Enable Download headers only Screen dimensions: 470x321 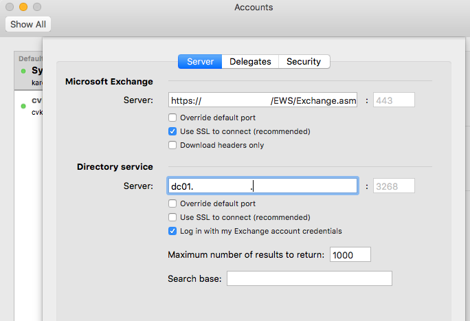point(172,145)
